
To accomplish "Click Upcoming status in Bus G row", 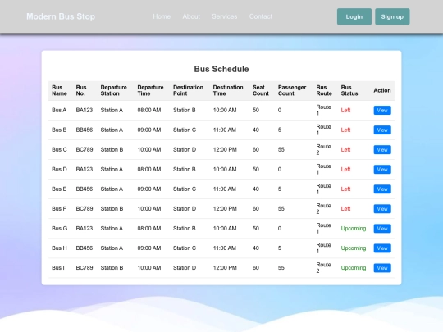I will [354, 229].
